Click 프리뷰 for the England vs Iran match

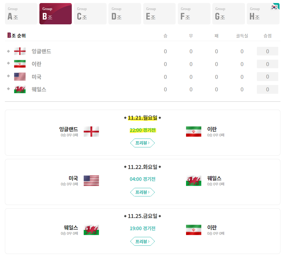coord(142,143)
